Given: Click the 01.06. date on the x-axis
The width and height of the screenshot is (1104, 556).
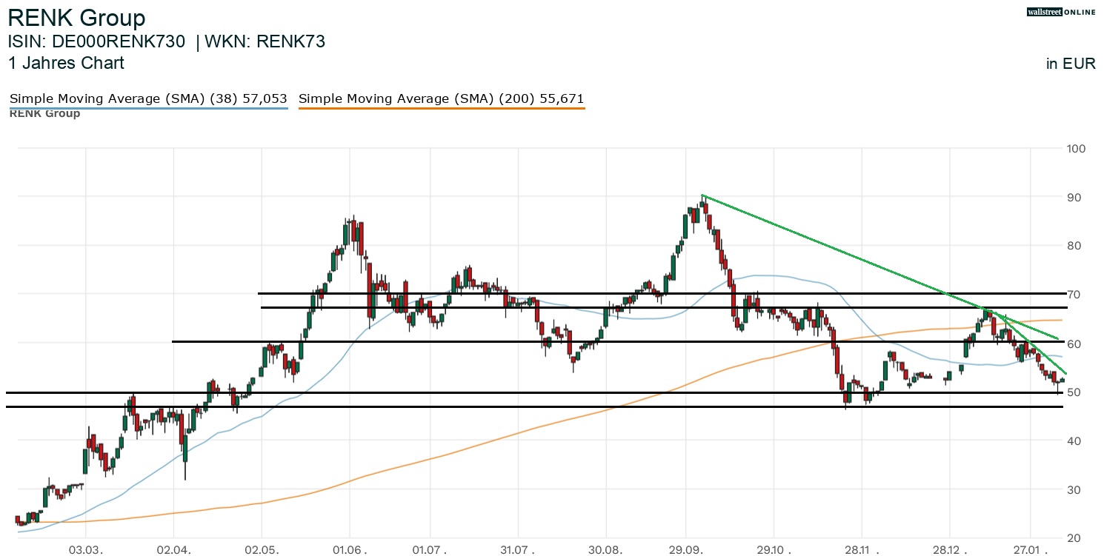Looking at the screenshot, I should (x=348, y=551).
